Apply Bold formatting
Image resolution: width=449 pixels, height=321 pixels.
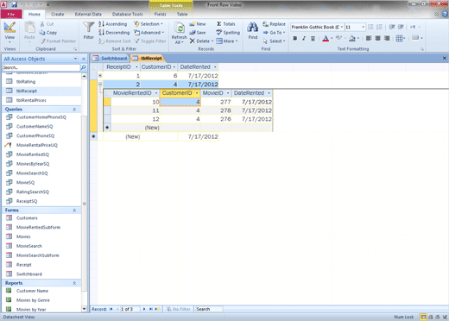click(x=295, y=38)
